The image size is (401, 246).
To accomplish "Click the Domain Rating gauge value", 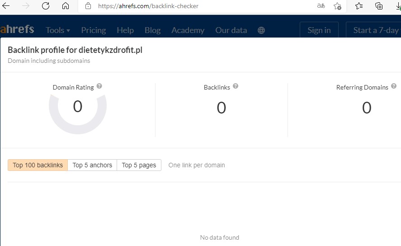I will click(x=78, y=106).
